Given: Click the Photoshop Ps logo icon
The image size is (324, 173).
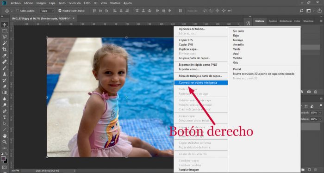Looking at the screenshot, I should tap(4, 3).
